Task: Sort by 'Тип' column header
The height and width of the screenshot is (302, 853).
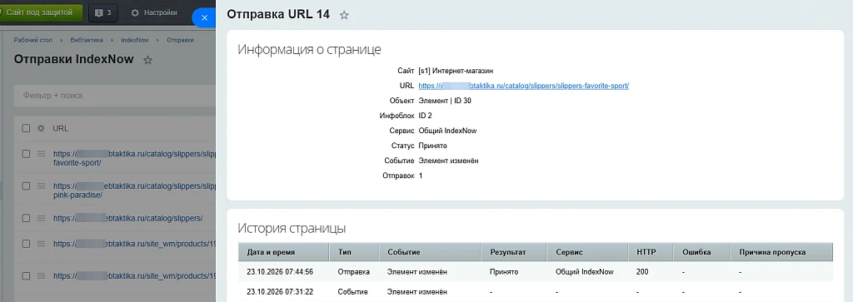Action: [354, 252]
